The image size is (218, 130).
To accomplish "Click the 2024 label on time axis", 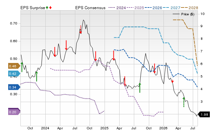I will (45, 128).
